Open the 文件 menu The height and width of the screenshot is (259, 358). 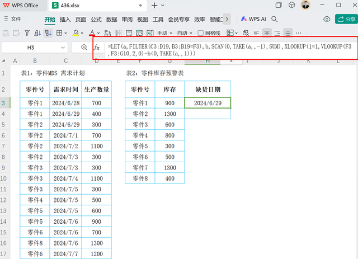click(x=12, y=19)
